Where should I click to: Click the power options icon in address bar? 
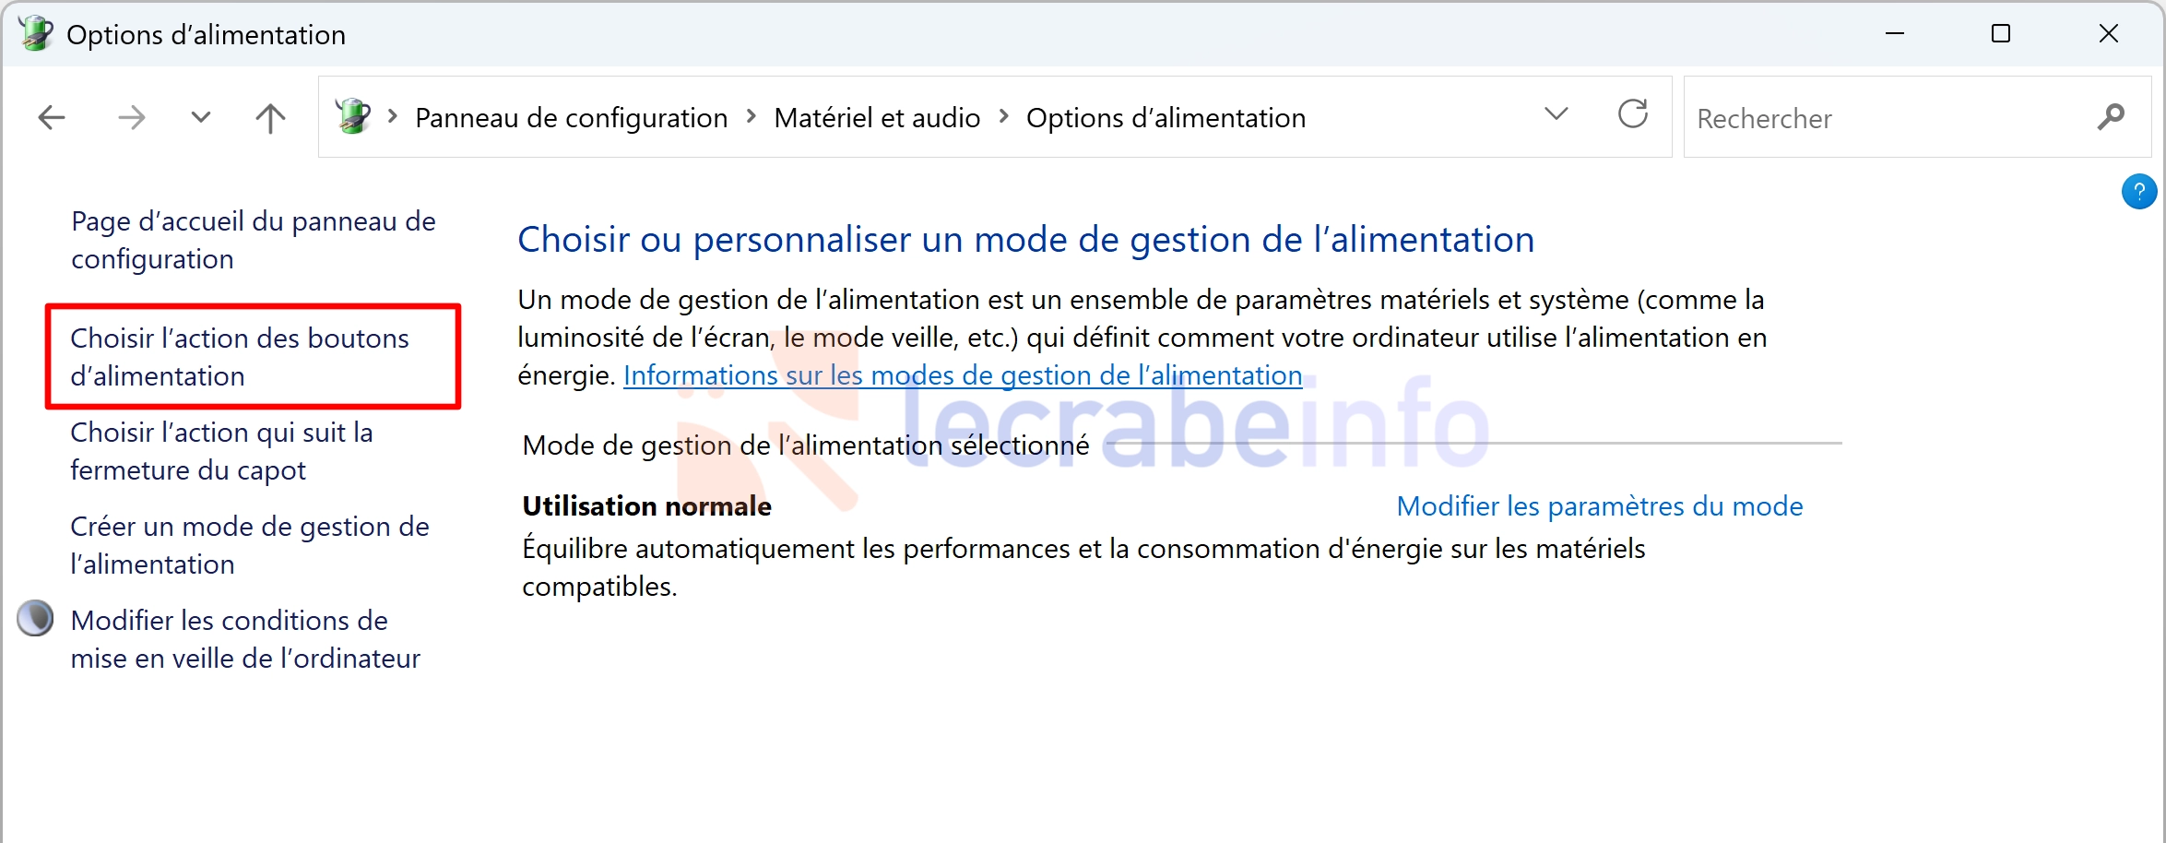tap(352, 116)
